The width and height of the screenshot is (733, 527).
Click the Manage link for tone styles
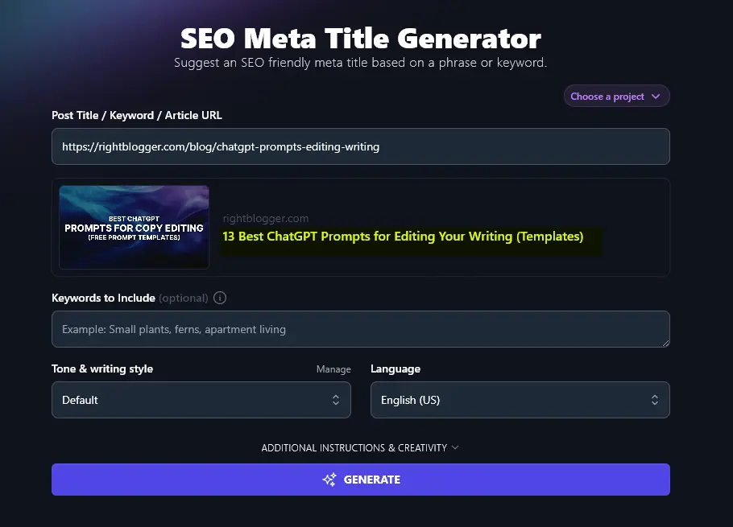click(333, 369)
